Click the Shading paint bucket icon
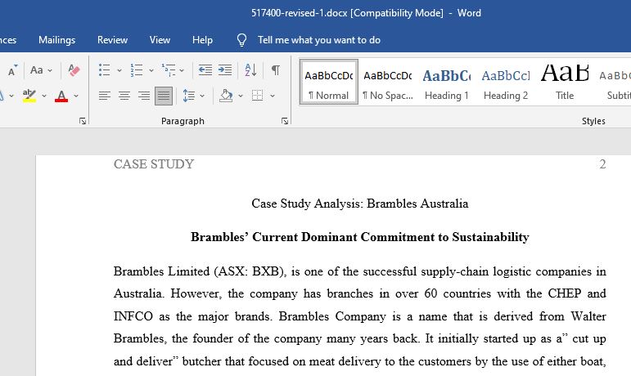Viewport: 631px width, 376px height. click(x=226, y=96)
